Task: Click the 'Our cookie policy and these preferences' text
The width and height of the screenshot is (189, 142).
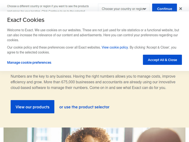Action: 54,47
